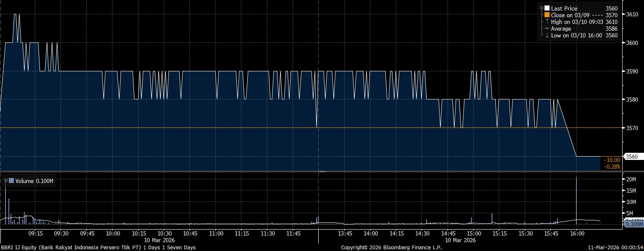This screenshot has height=251, width=644.
Task: Click the 09:15 time axis label
Action: tap(35, 233)
